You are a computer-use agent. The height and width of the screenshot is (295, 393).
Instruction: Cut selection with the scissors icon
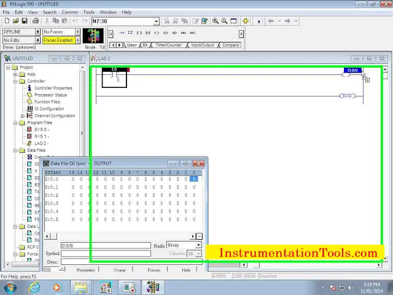[x=47, y=21]
